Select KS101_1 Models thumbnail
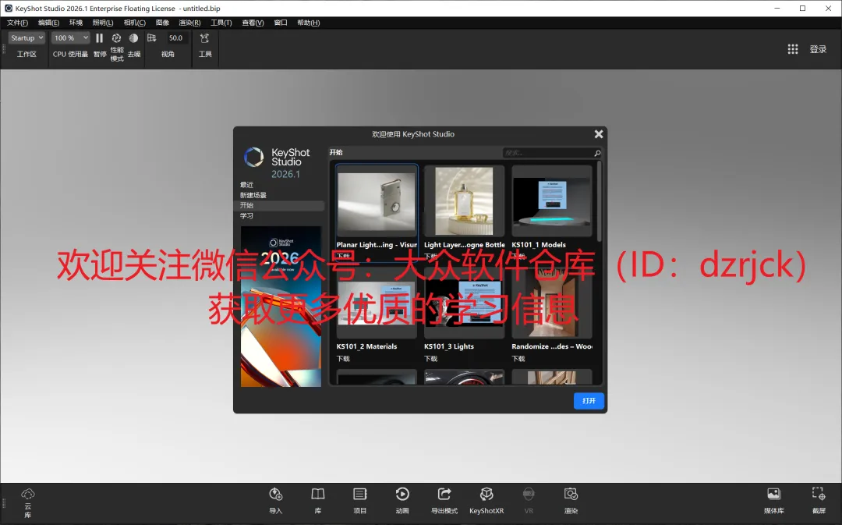This screenshot has height=525, width=842. [552, 201]
